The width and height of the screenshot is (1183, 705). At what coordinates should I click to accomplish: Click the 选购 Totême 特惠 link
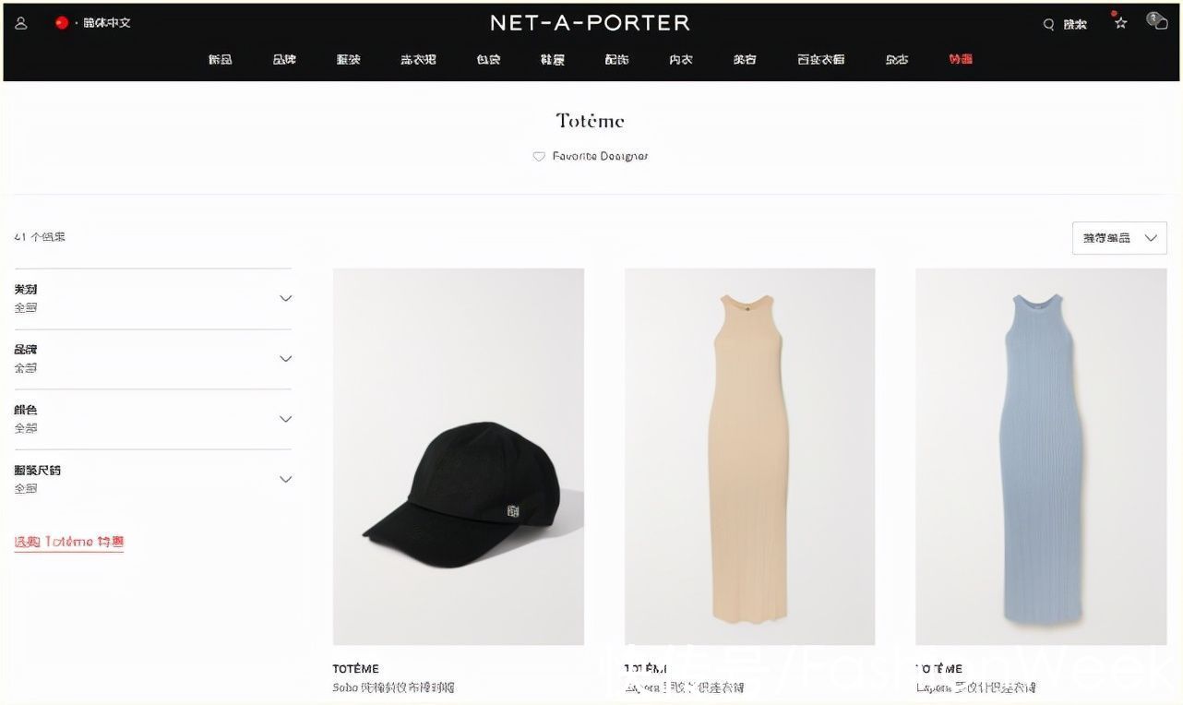(69, 542)
